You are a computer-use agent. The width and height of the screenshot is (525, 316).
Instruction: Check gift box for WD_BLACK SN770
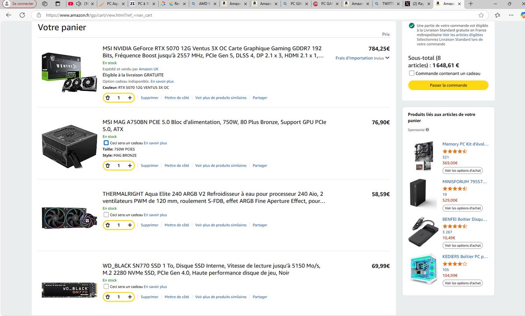(106, 287)
